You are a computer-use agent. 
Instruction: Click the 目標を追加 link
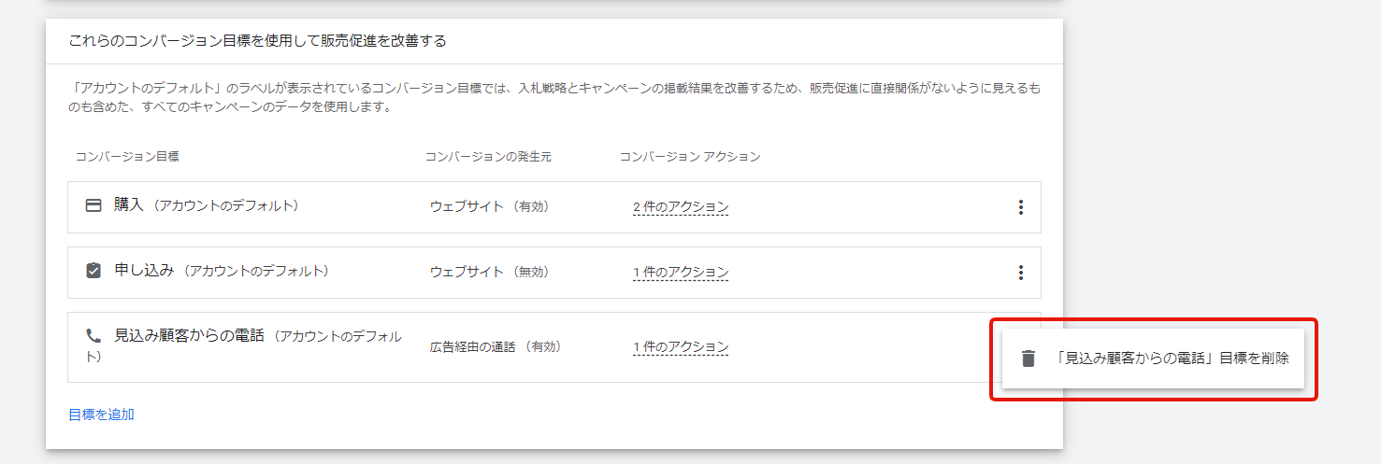(101, 415)
